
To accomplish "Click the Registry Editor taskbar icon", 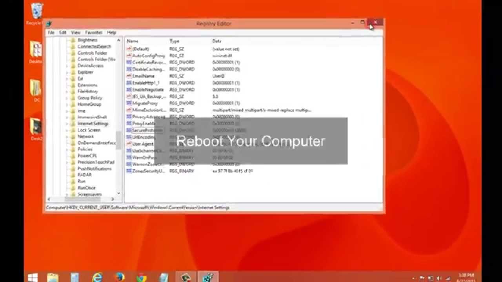I will (208, 277).
